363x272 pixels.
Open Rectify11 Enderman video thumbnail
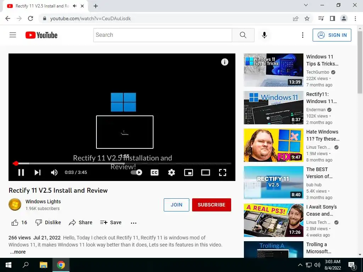coord(273,108)
